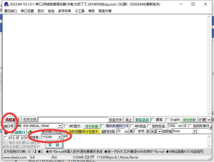Click the 发送文件 send file button
The image size is (214, 162).
[x=115, y=120]
